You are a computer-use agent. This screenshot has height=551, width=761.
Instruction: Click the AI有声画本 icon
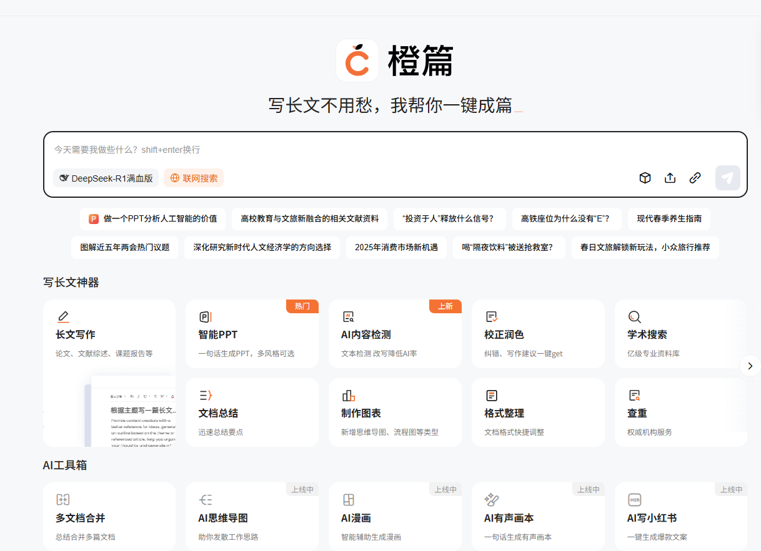(x=492, y=500)
